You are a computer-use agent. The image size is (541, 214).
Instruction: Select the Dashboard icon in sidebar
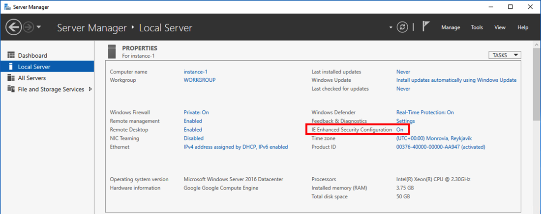(x=11, y=55)
